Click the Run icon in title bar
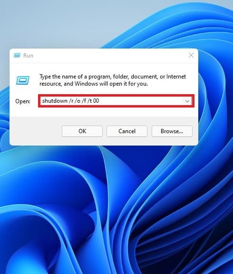The height and width of the screenshot is (274, 233). point(17,55)
